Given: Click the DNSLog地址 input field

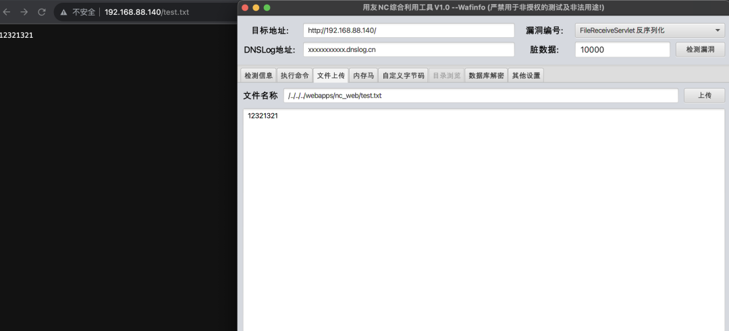Looking at the screenshot, I should pos(408,50).
